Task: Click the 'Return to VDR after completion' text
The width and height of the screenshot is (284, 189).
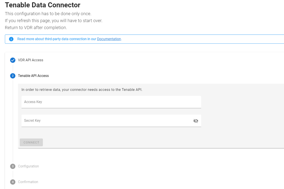Action: (36, 28)
